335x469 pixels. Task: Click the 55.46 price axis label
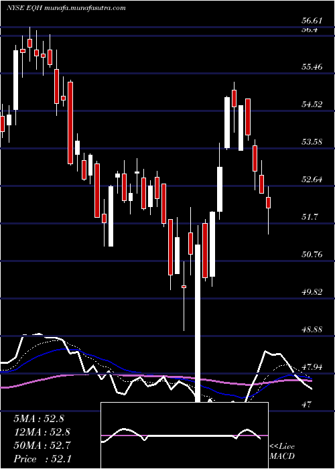[x=312, y=67]
